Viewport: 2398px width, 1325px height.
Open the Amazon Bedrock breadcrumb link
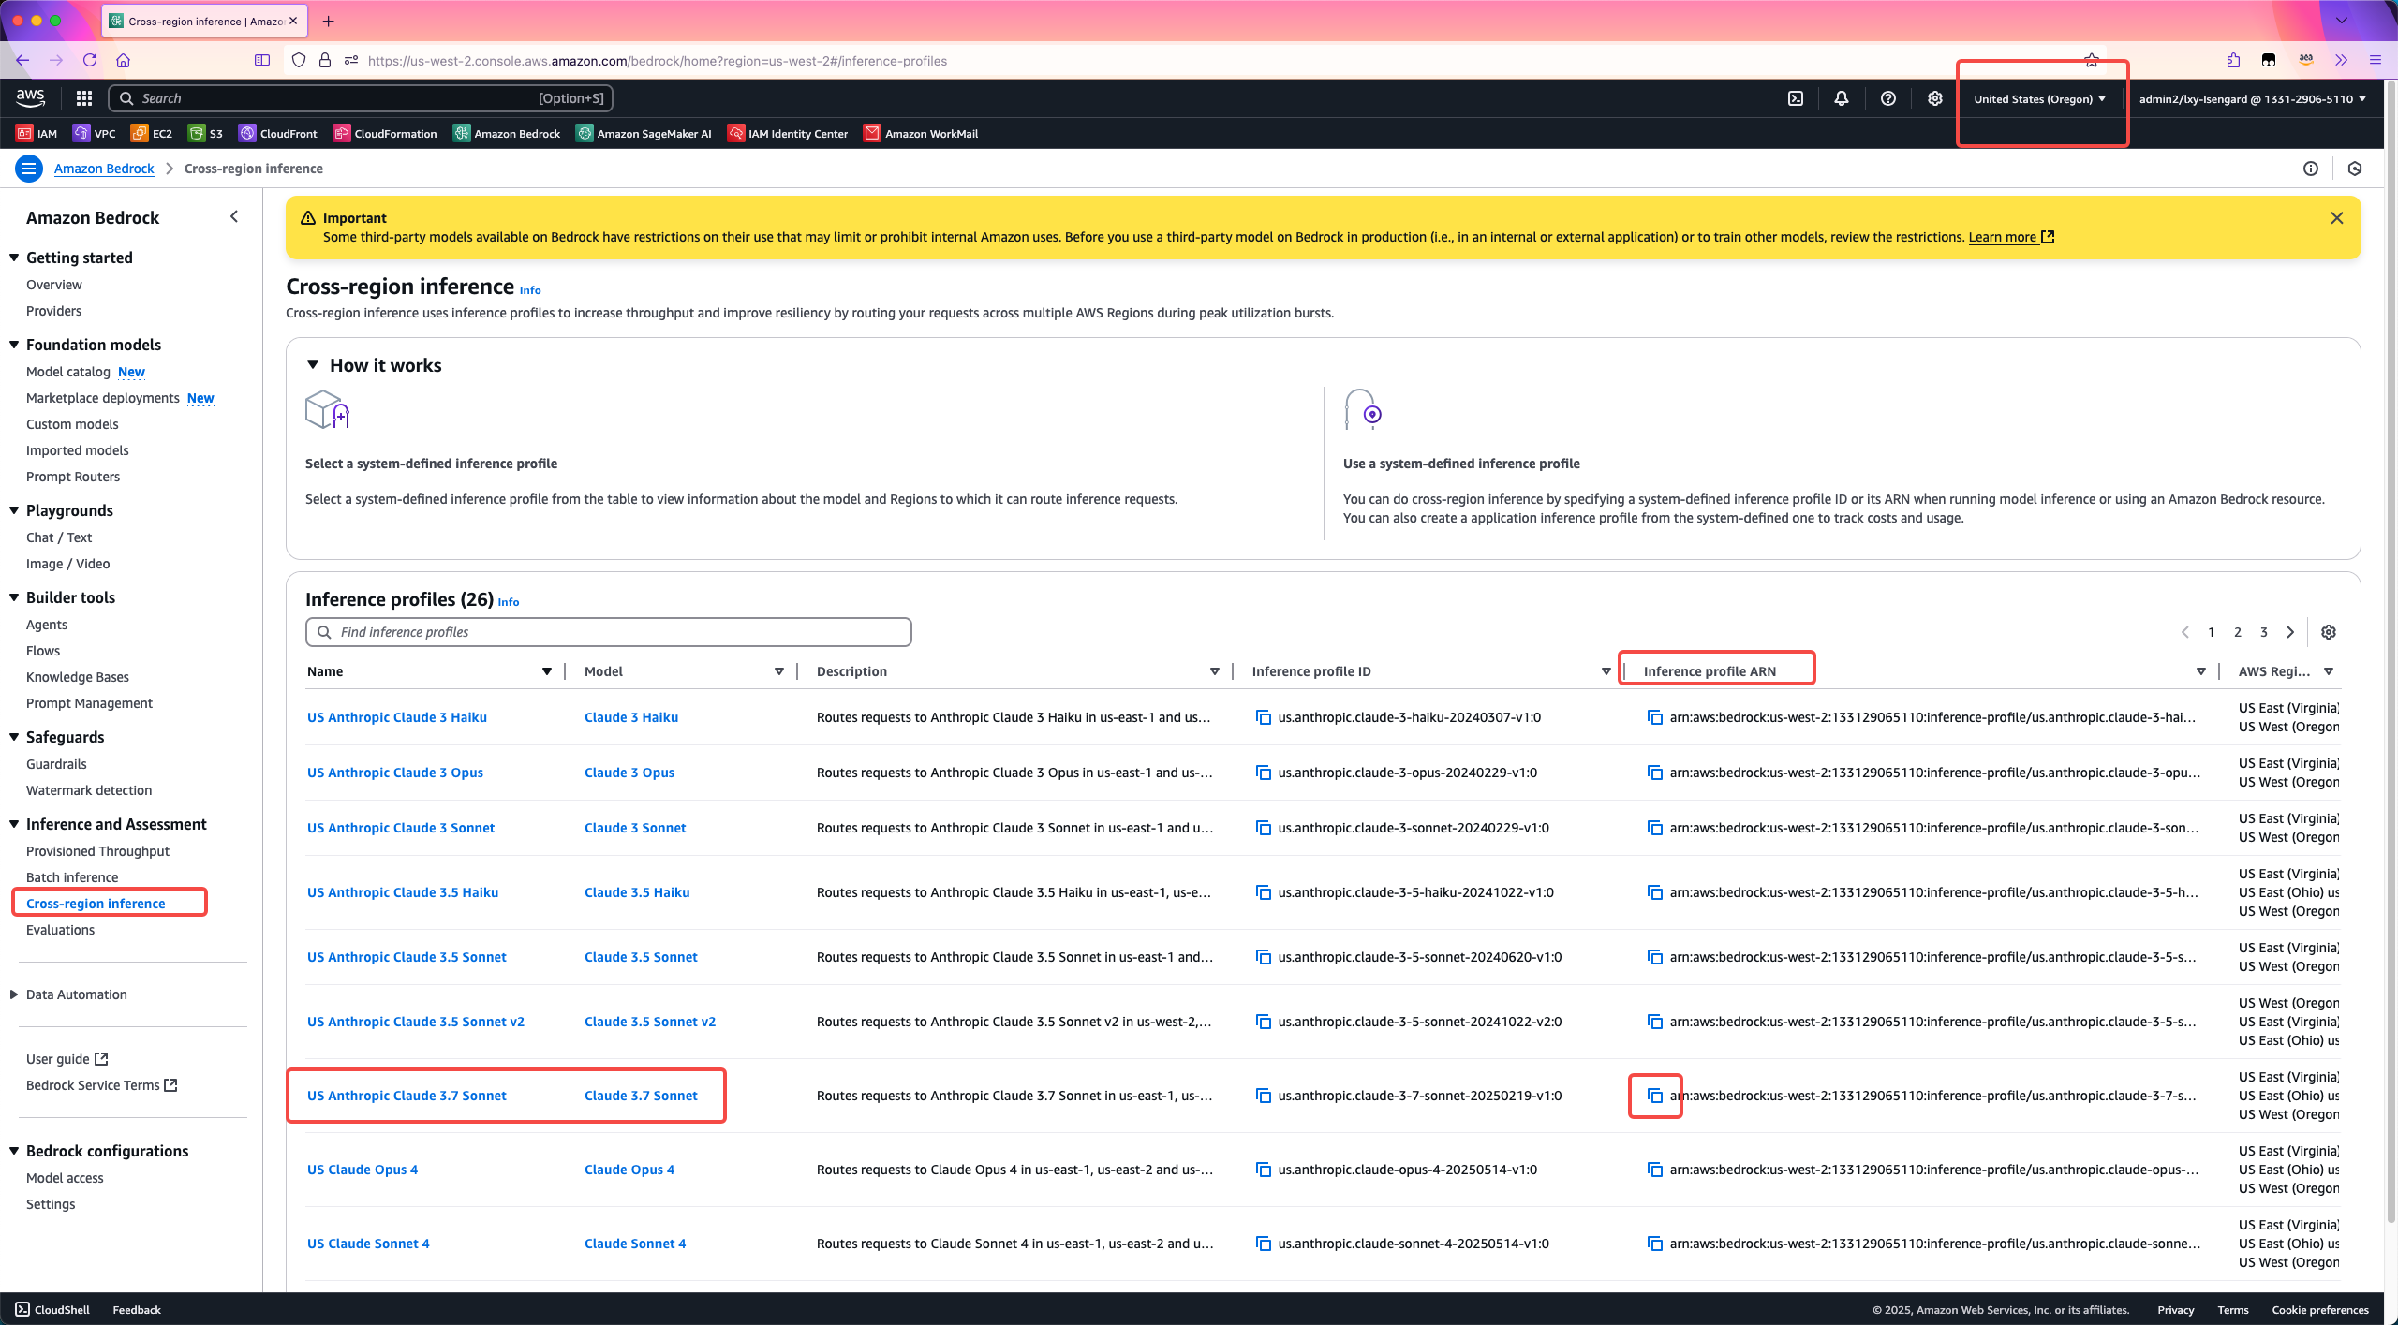(x=104, y=169)
